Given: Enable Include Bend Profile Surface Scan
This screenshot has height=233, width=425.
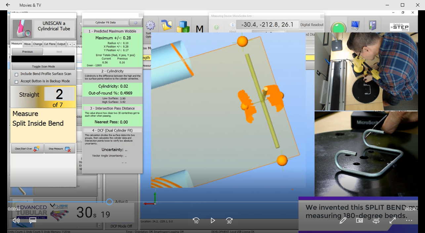Looking at the screenshot, I should click(17, 74).
